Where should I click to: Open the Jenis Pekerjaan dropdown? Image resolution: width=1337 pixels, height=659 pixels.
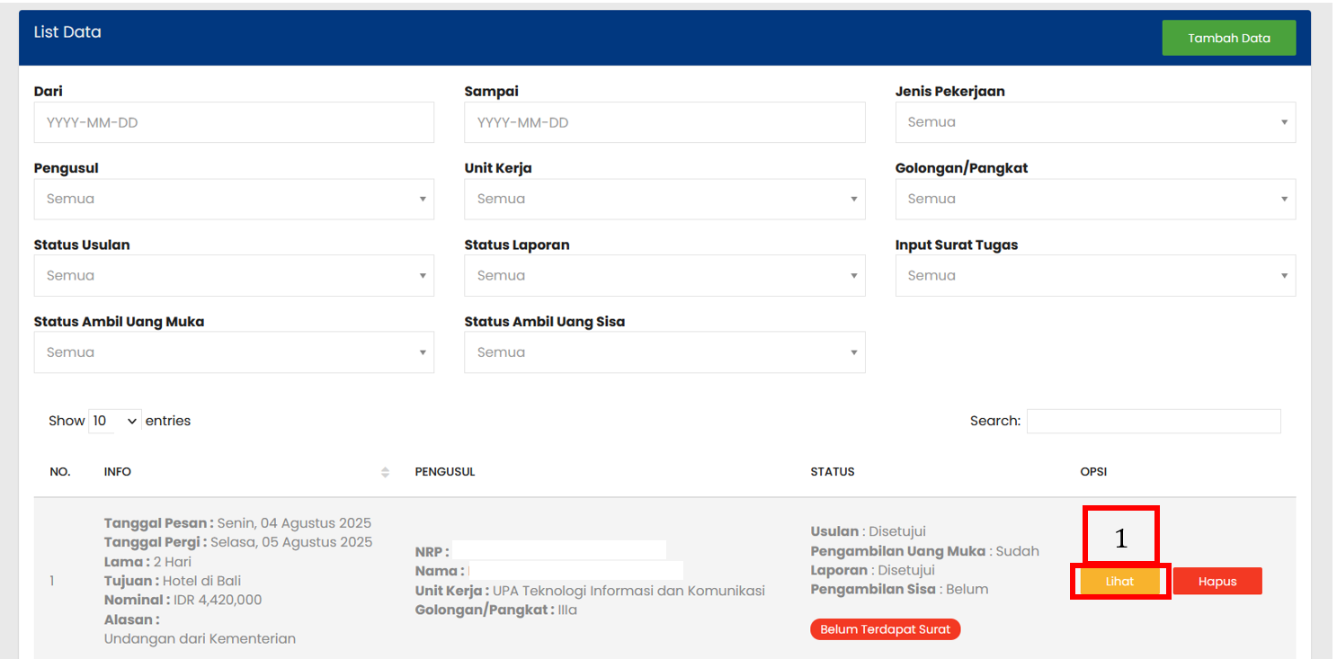pos(1095,122)
